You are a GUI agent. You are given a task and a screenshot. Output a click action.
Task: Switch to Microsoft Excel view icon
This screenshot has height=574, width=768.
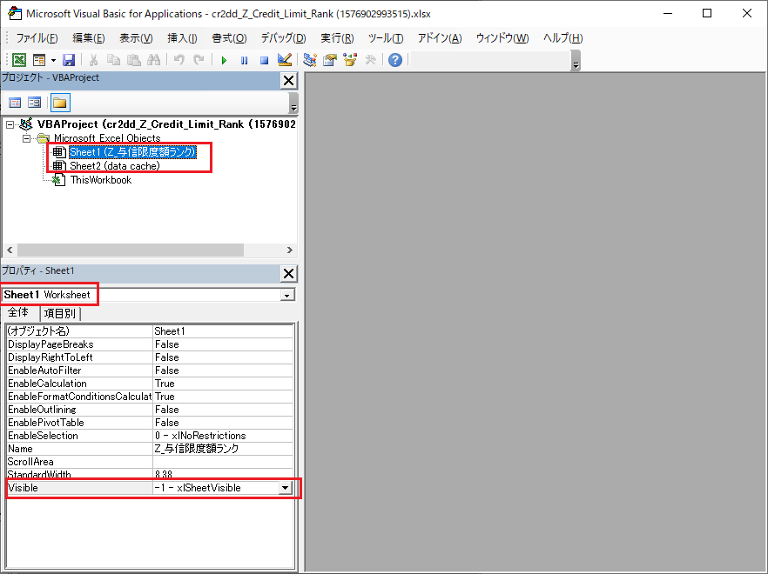[19, 60]
